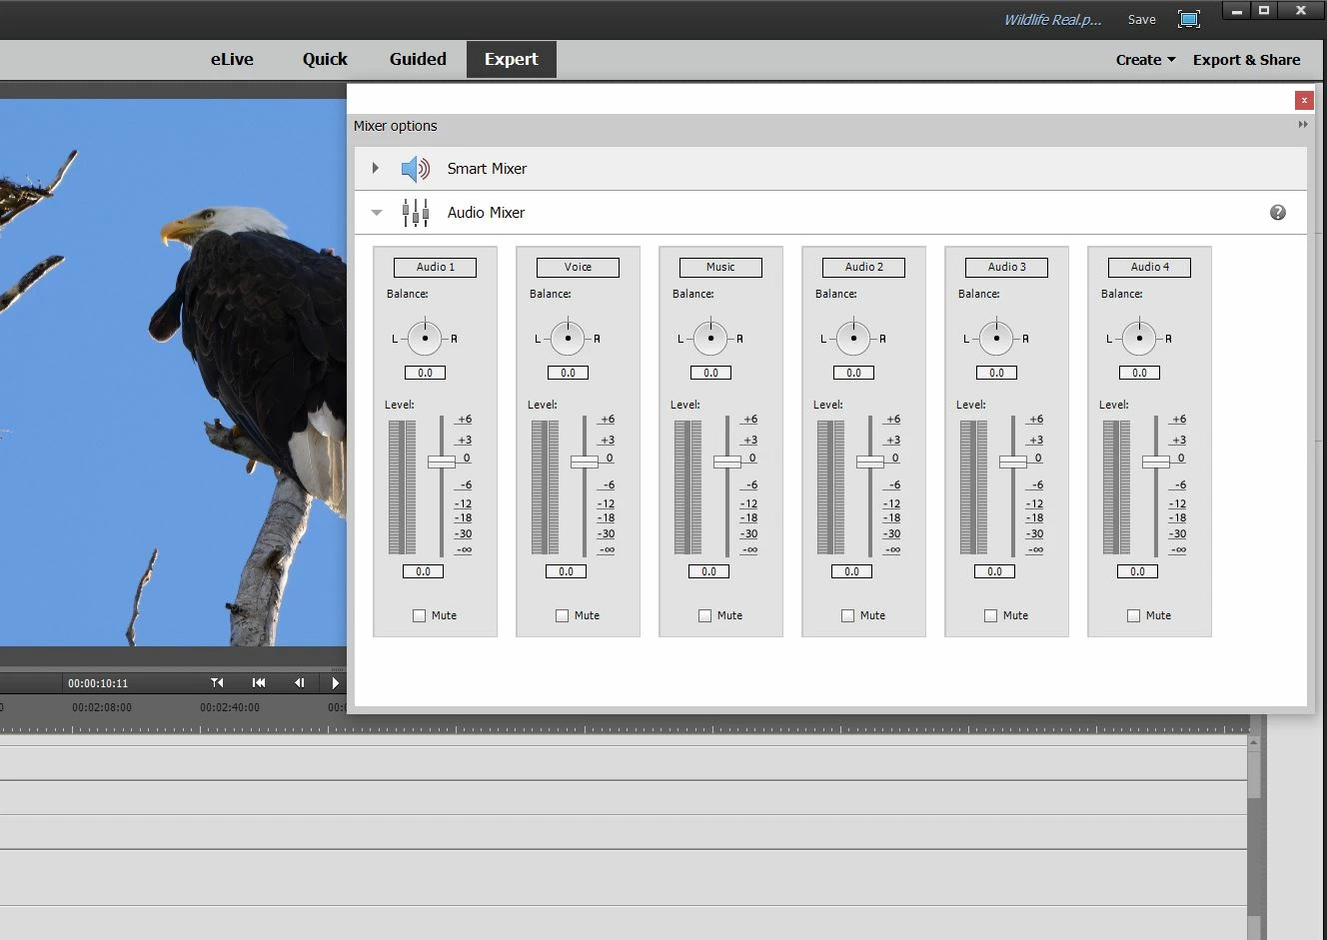Click the Audio 1 level slider handle
This screenshot has width=1327, height=940.
(442, 462)
